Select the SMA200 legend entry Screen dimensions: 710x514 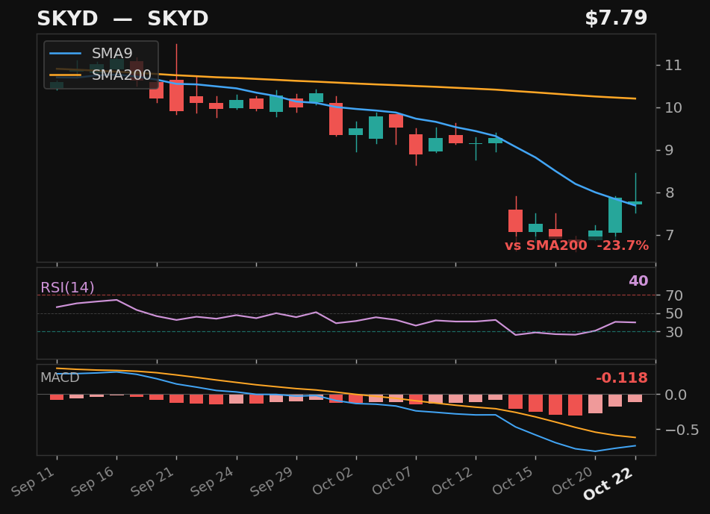coord(101,75)
